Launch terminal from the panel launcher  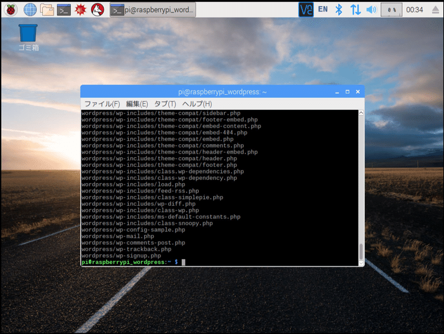(64, 10)
